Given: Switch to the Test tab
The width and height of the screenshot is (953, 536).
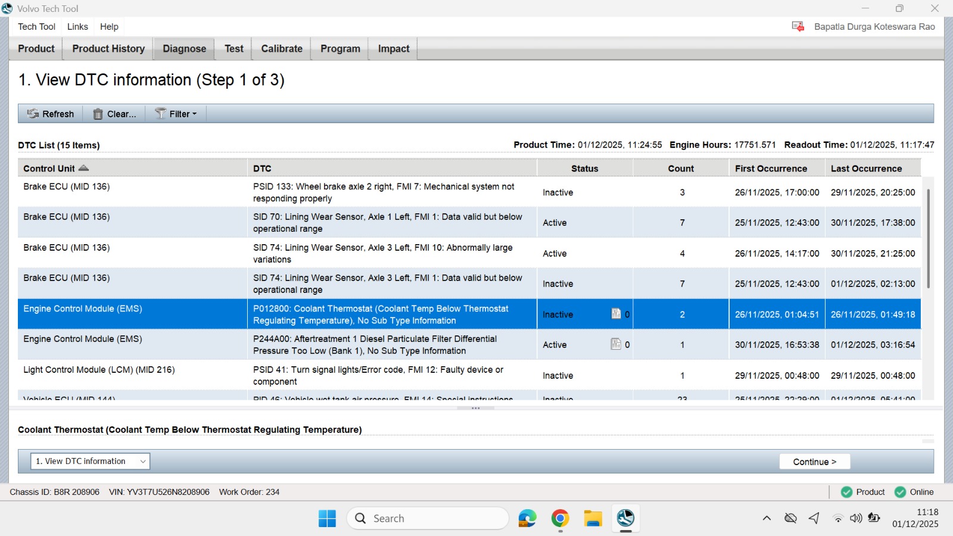Looking at the screenshot, I should tap(234, 49).
